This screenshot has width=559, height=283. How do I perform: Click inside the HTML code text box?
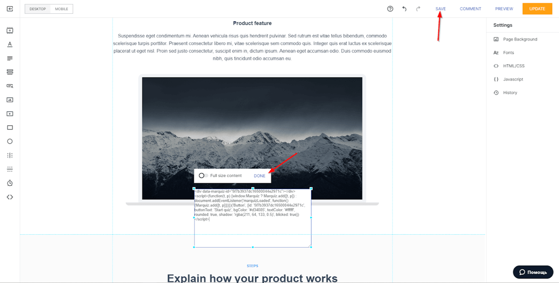click(253, 218)
